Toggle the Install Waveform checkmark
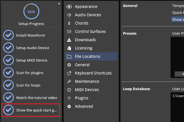 coord(9,35)
